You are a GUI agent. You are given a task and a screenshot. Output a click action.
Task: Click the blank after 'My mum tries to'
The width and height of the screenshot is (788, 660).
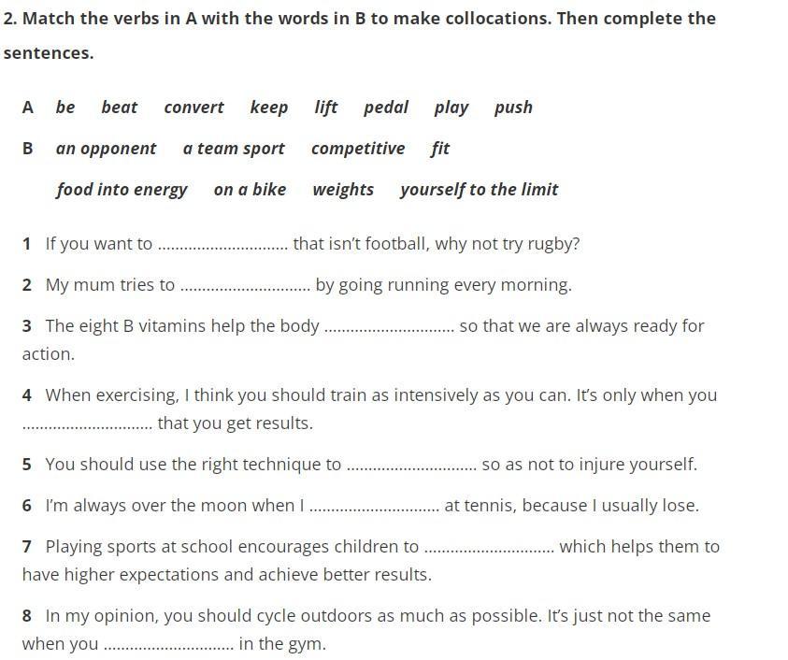245,287
